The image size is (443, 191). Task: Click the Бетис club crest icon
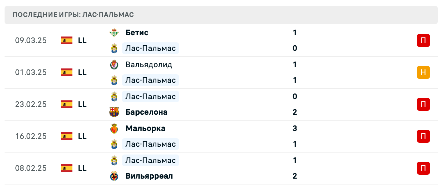click(x=115, y=33)
